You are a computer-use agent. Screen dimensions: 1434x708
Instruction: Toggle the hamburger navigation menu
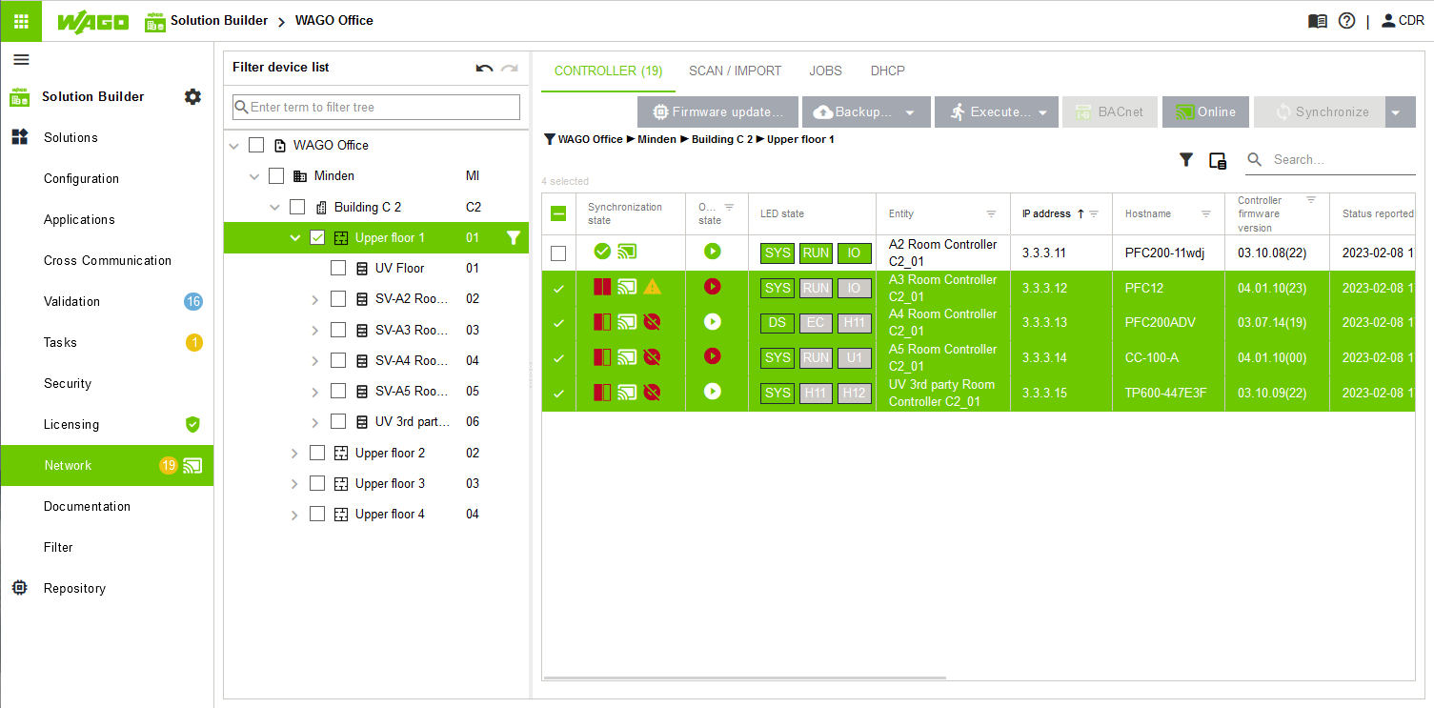21,60
